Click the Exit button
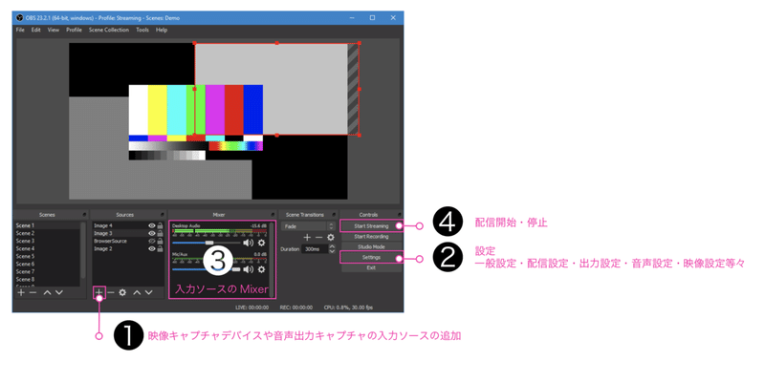Viewport: 765px width, 383px height. pos(371,267)
